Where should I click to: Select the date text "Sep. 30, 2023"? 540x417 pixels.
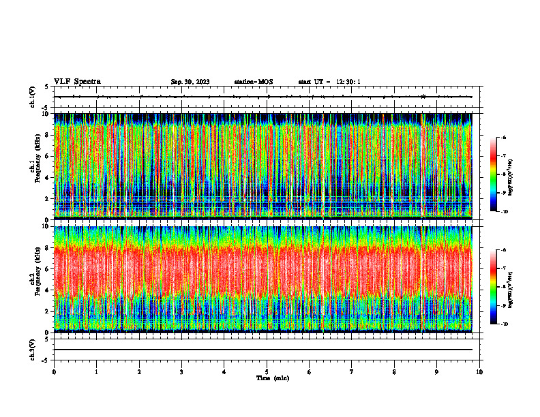click(190, 82)
